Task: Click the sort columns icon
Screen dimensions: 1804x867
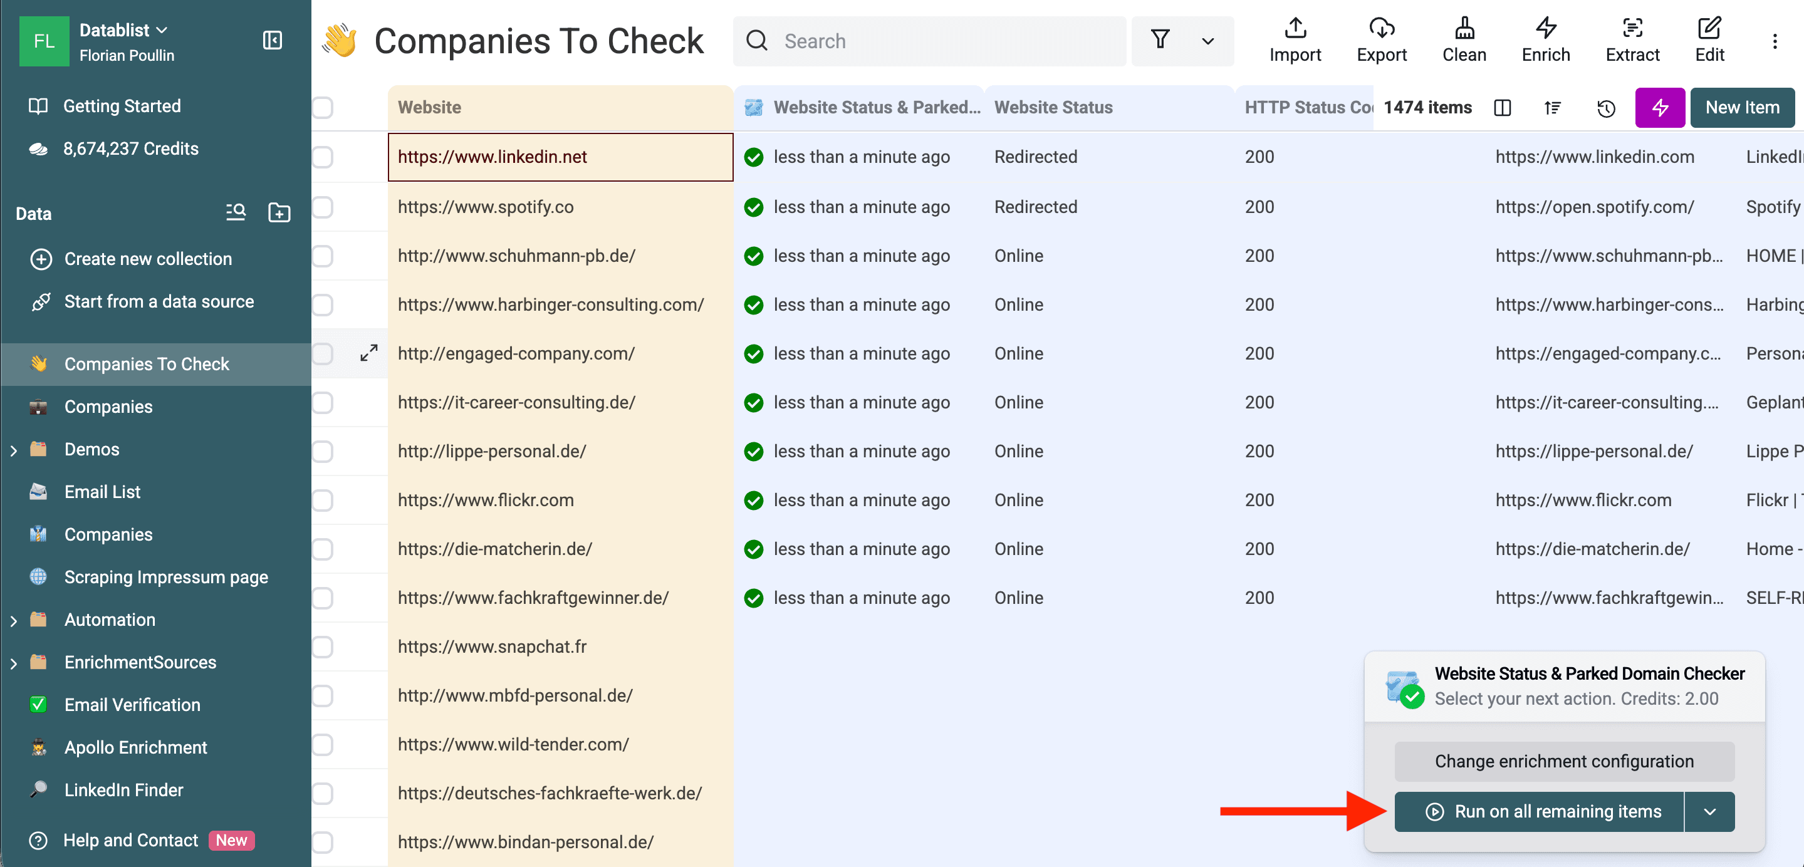Action: coord(1553,108)
